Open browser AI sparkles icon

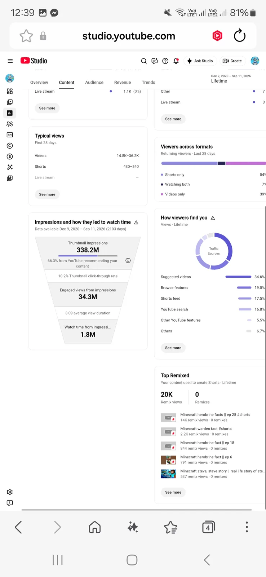point(133,527)
